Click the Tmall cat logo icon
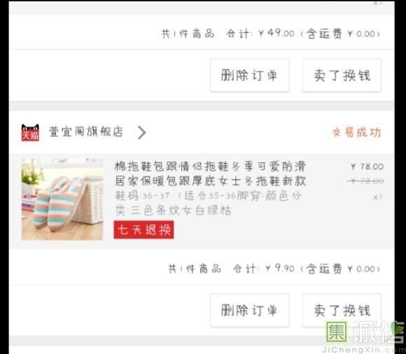This screenshot has height=354, width=406. 30,132
